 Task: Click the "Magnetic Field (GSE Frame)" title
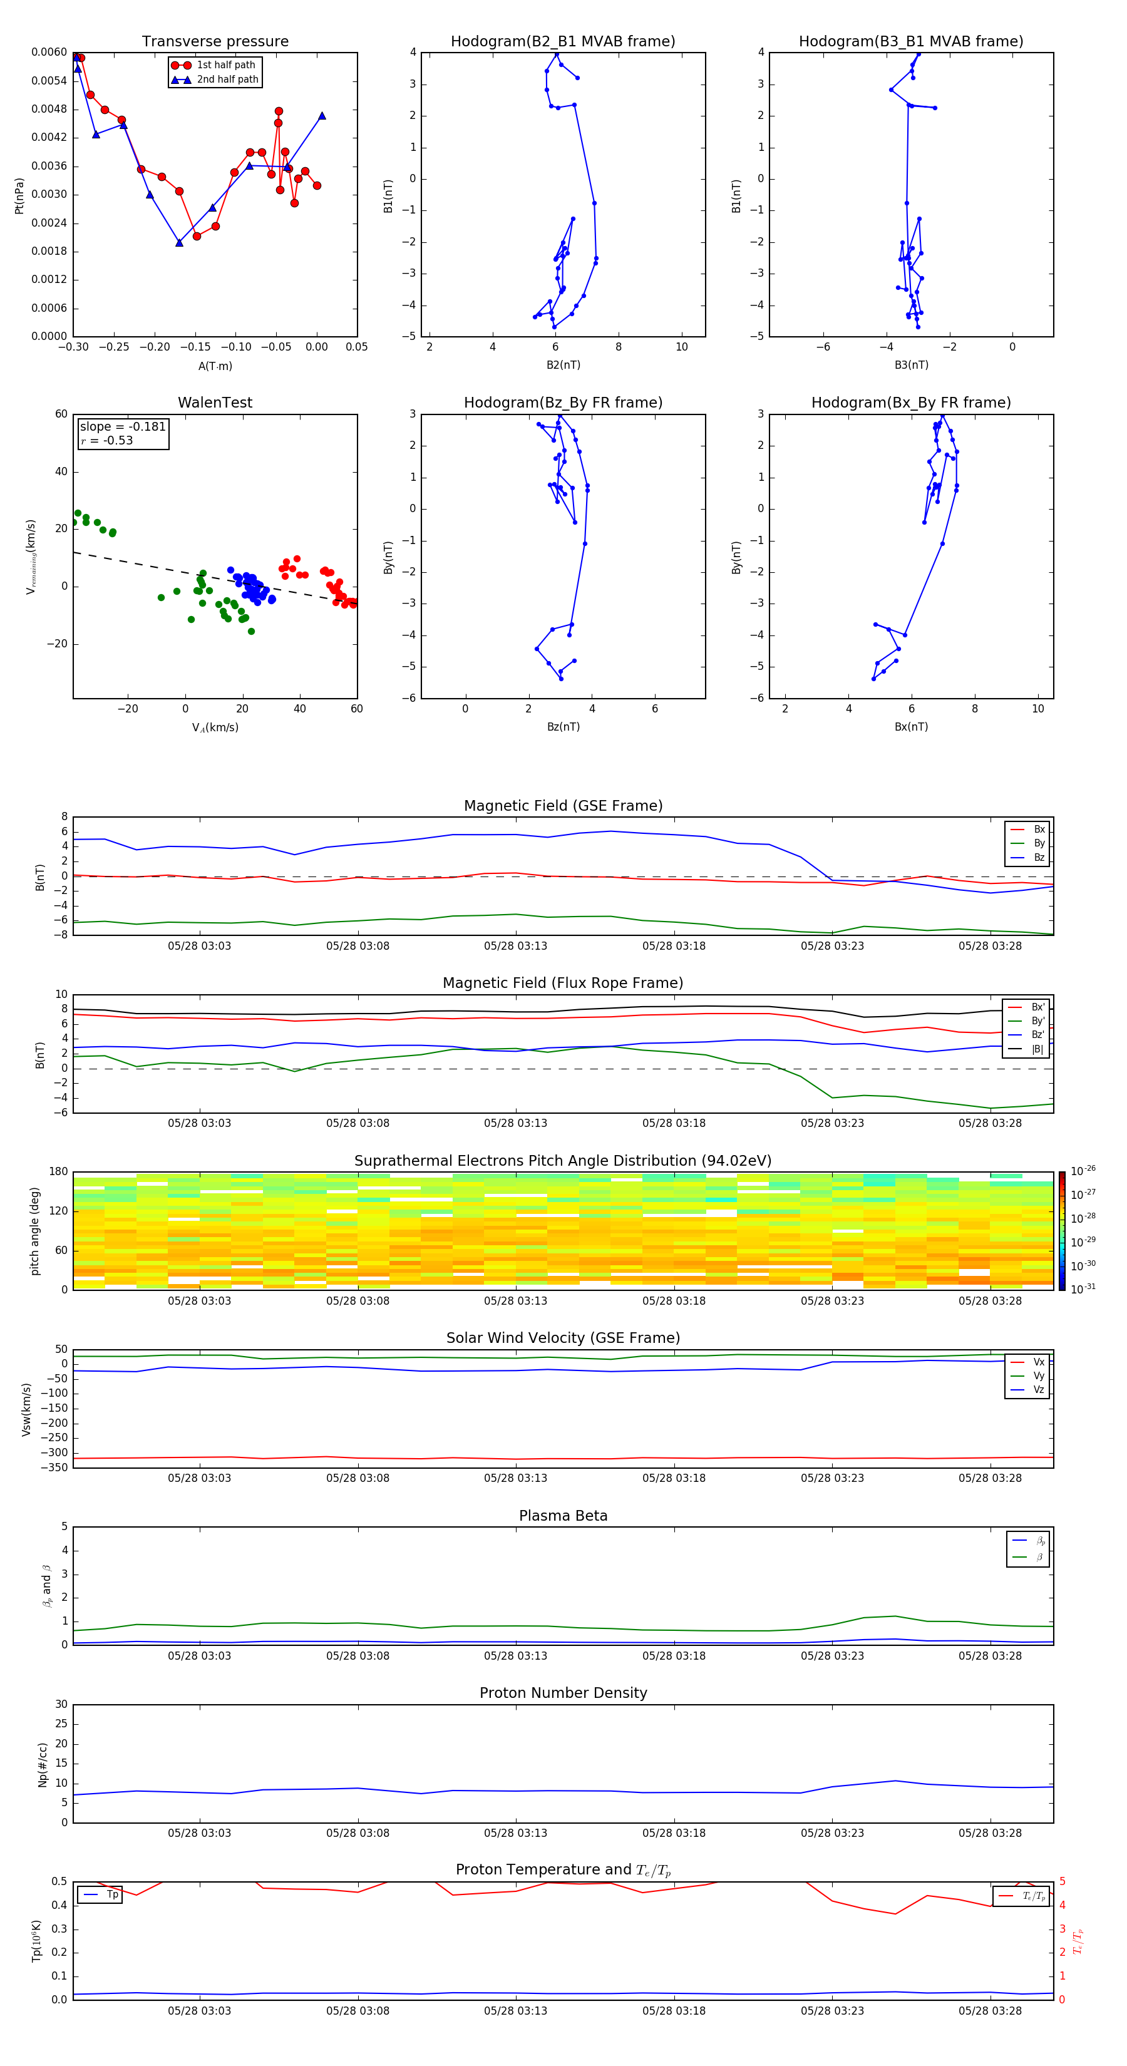[x=563, y=806]
